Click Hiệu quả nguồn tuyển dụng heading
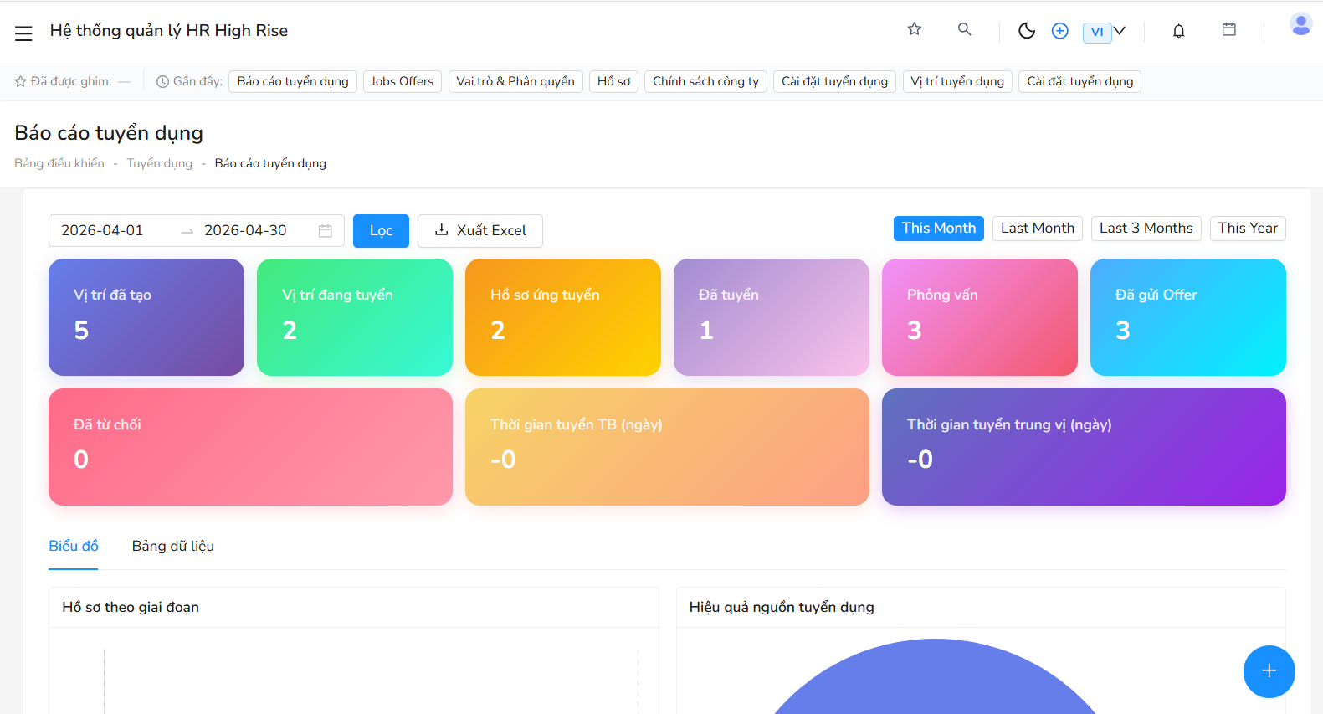Screen dimensions: 1323x714 coord(782,607)
